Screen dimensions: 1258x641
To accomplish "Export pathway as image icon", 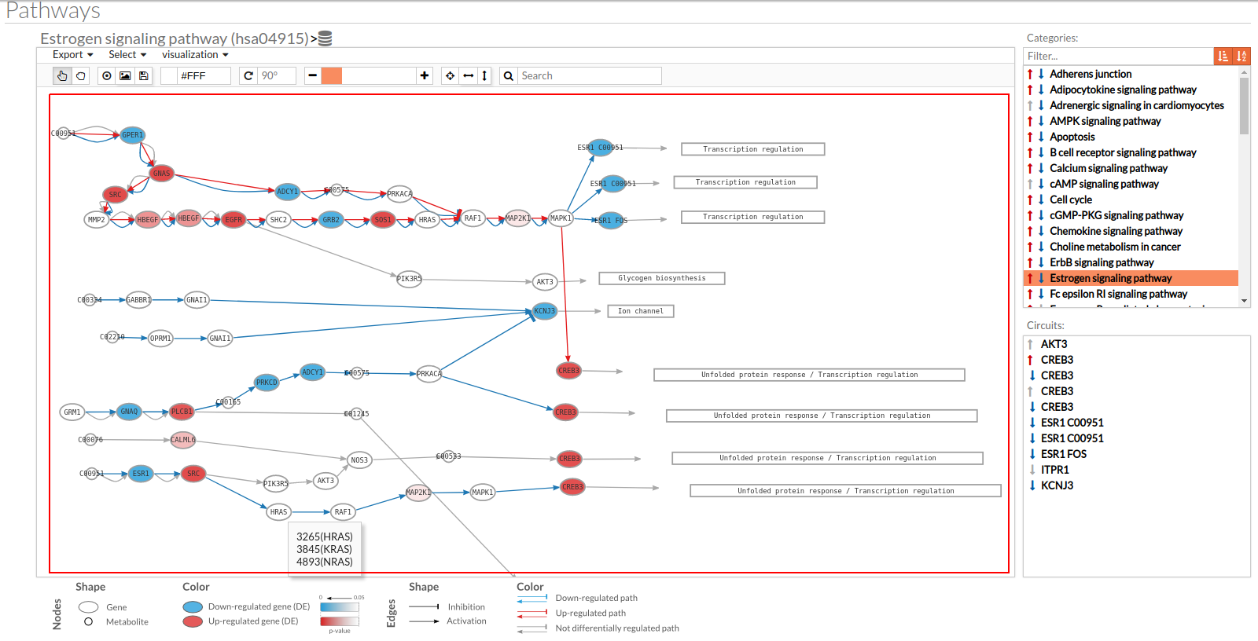I will (125, 75).
